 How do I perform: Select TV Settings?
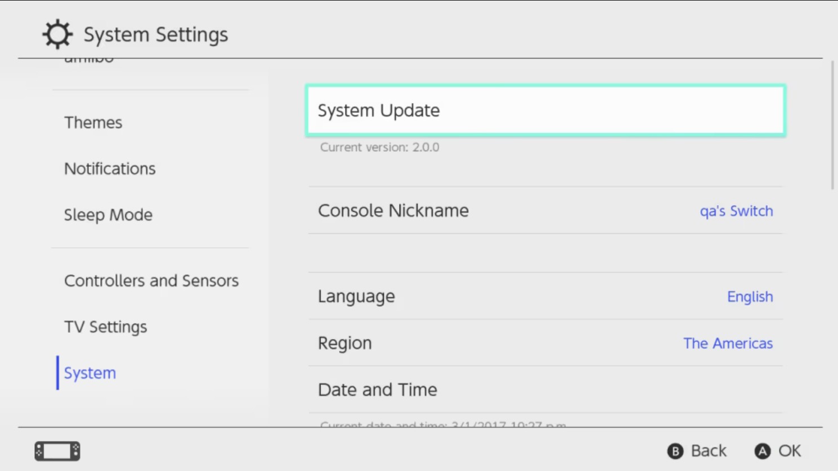coord(106,327)
